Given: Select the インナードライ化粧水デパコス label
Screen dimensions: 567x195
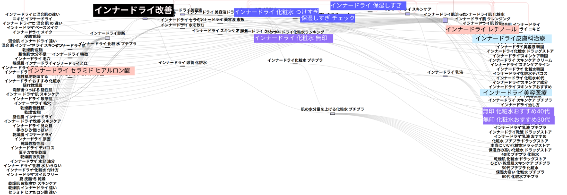Looking at the screenshot, I should [x=520, y=74].
